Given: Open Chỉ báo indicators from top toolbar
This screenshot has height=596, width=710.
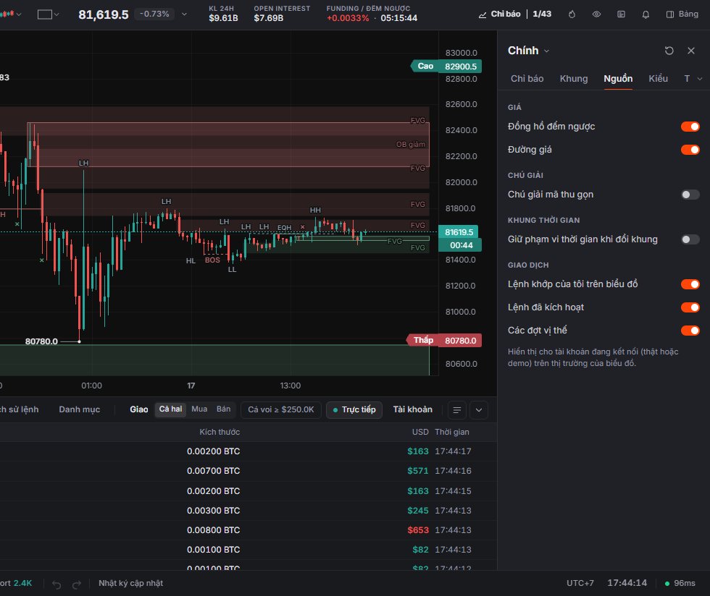Looking at the screenshot, I should tap(500, 14).
